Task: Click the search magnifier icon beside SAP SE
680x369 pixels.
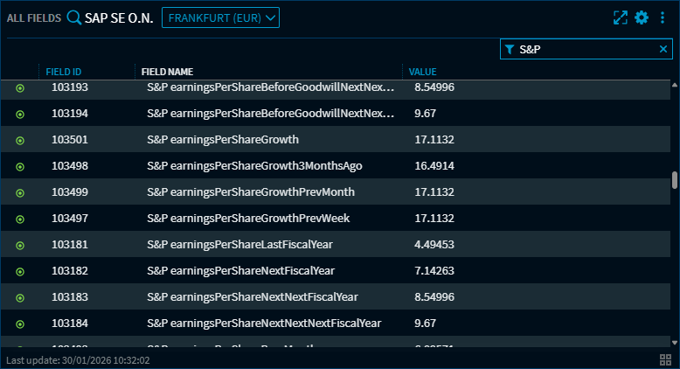Action: click(74, 17)
